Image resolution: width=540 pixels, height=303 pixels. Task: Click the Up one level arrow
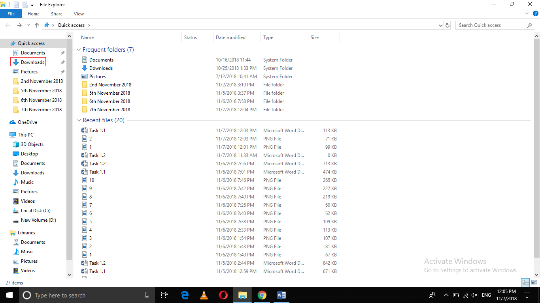[36, 25]
